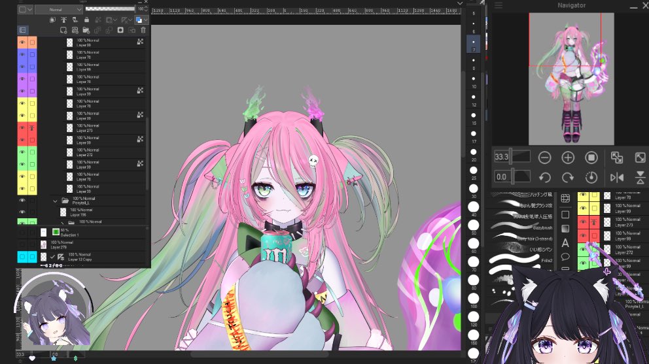Flip canvas horizontally in Navigator

617,178
